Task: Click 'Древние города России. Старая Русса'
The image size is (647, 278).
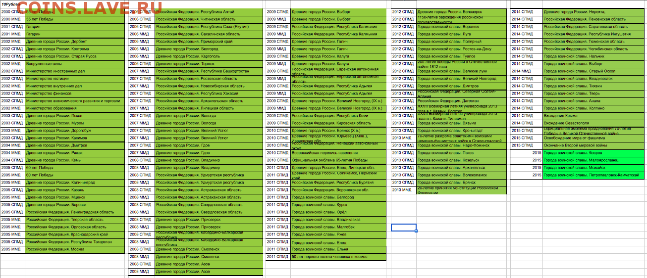Action: 74,56
